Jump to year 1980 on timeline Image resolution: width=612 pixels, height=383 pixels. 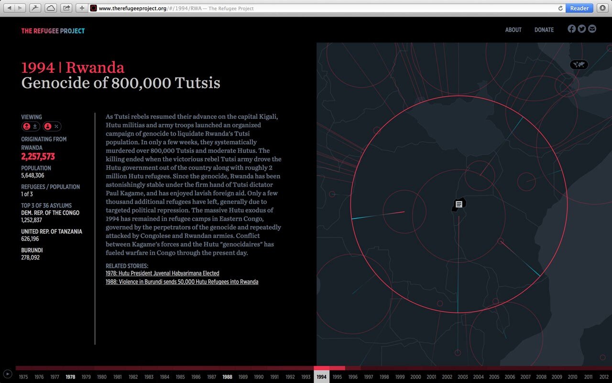[x=102, y=377]
